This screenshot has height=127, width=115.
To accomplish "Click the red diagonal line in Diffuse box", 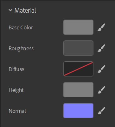I will coord(78,69).
